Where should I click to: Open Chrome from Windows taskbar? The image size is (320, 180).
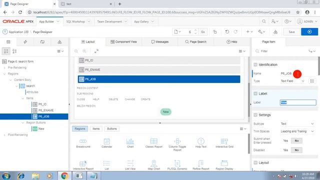point(64,175)
